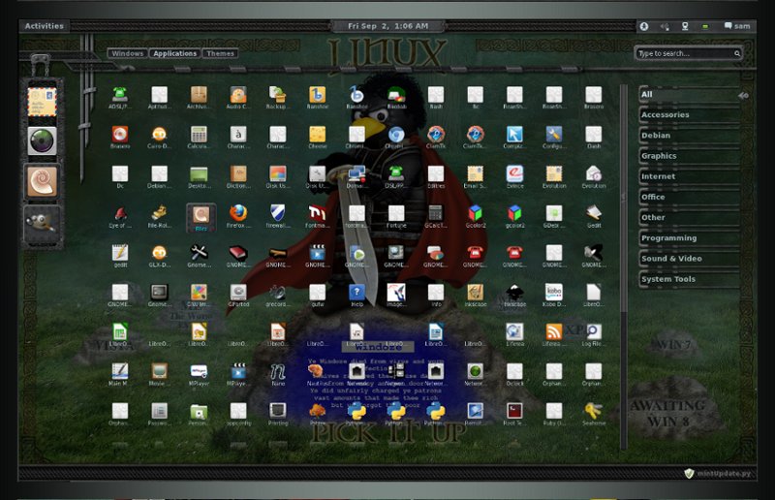Screen dimensions: 775x500
Task: Launch the Help application
Action: (356, 293)
